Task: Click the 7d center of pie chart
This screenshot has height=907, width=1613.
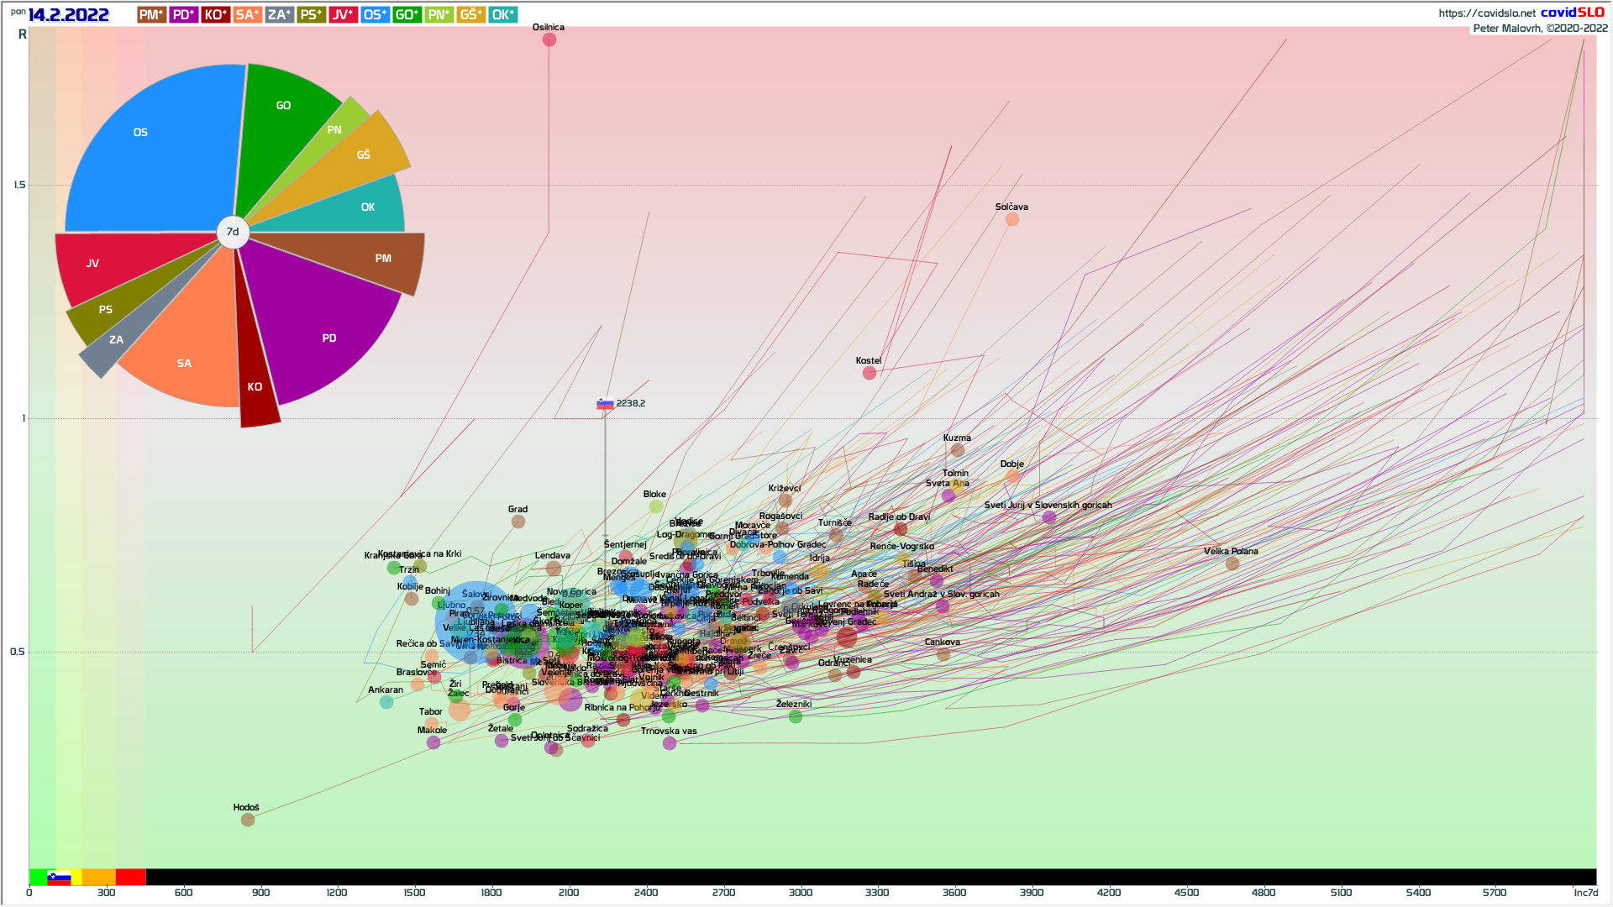Action: click(x=233, y=232)
